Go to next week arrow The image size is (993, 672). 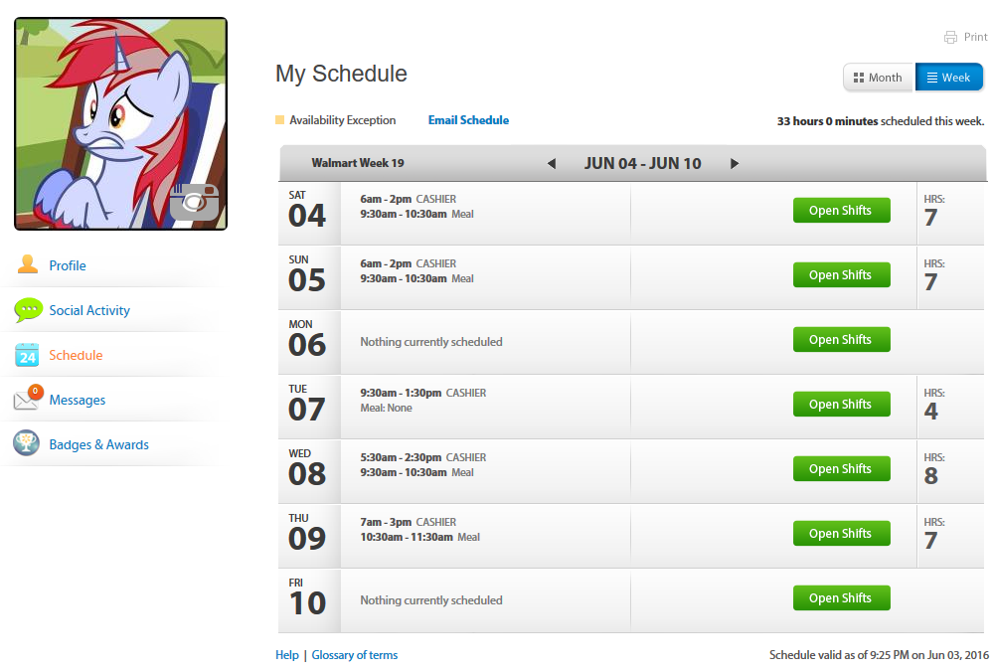735,164
